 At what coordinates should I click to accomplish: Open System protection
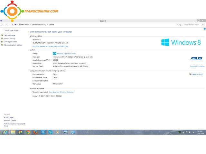[10, 42]
